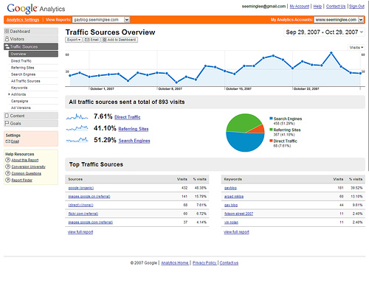The width and height of the screenshot is (369, 291).
Task: Click the Analytics Settings link
Action: point(23,20)
